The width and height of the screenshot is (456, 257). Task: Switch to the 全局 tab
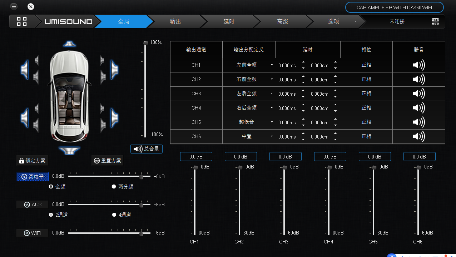[x=124, y=21]
